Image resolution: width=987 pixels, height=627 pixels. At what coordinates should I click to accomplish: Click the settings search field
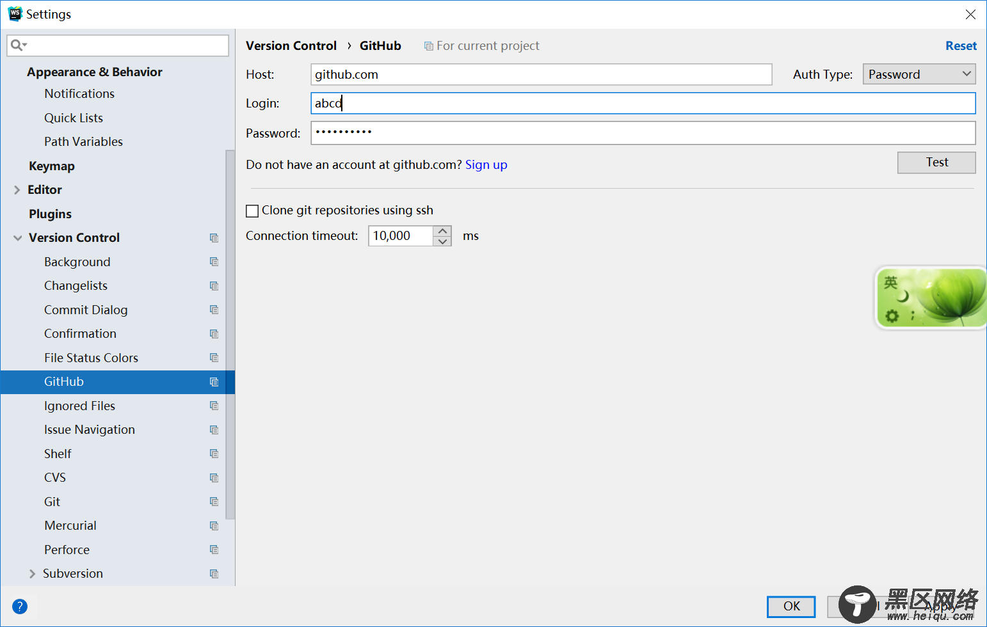click(118, 45)
